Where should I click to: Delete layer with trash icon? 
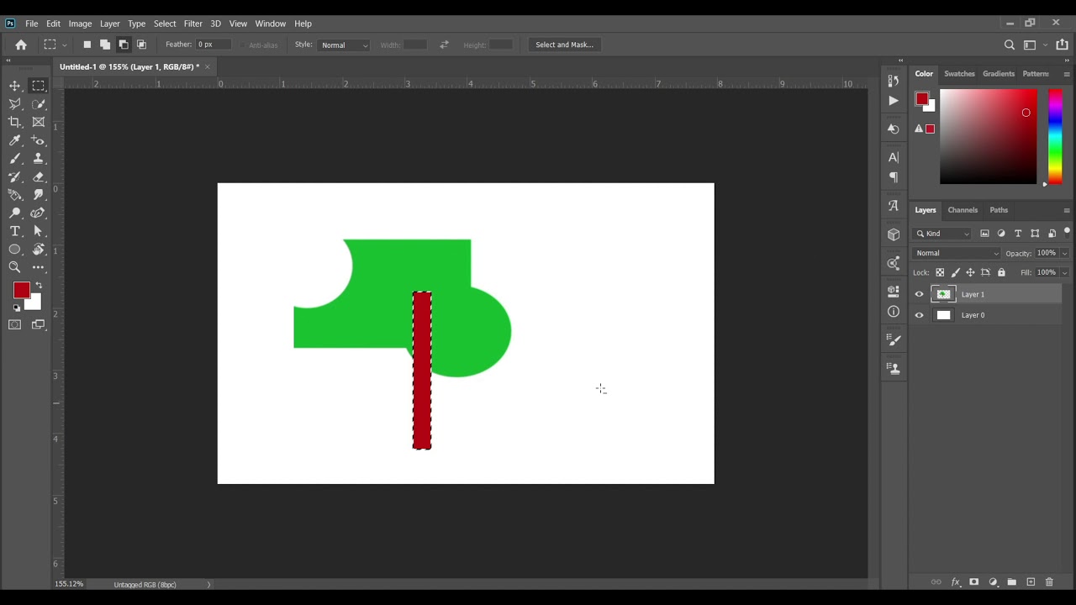(x=1049, y=581)
